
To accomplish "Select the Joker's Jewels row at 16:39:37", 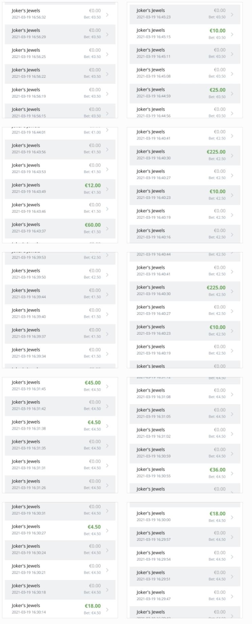I will (60, 334).
